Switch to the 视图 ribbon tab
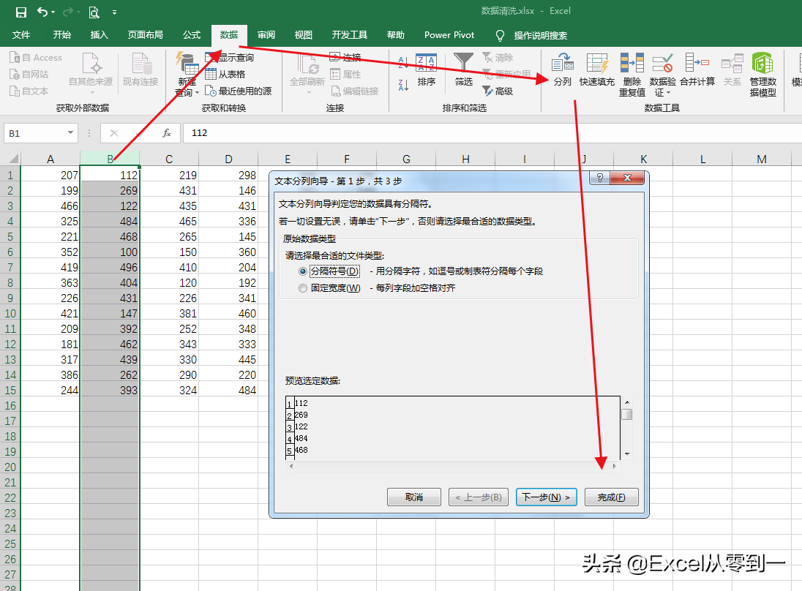Image resolution: width=802 pixels, height=591 pixels. 303,35
